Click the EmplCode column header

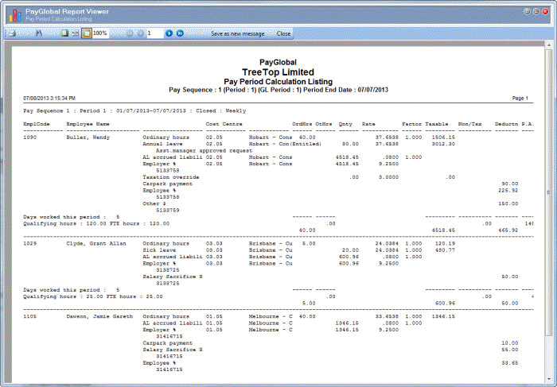tap(37, 124)
